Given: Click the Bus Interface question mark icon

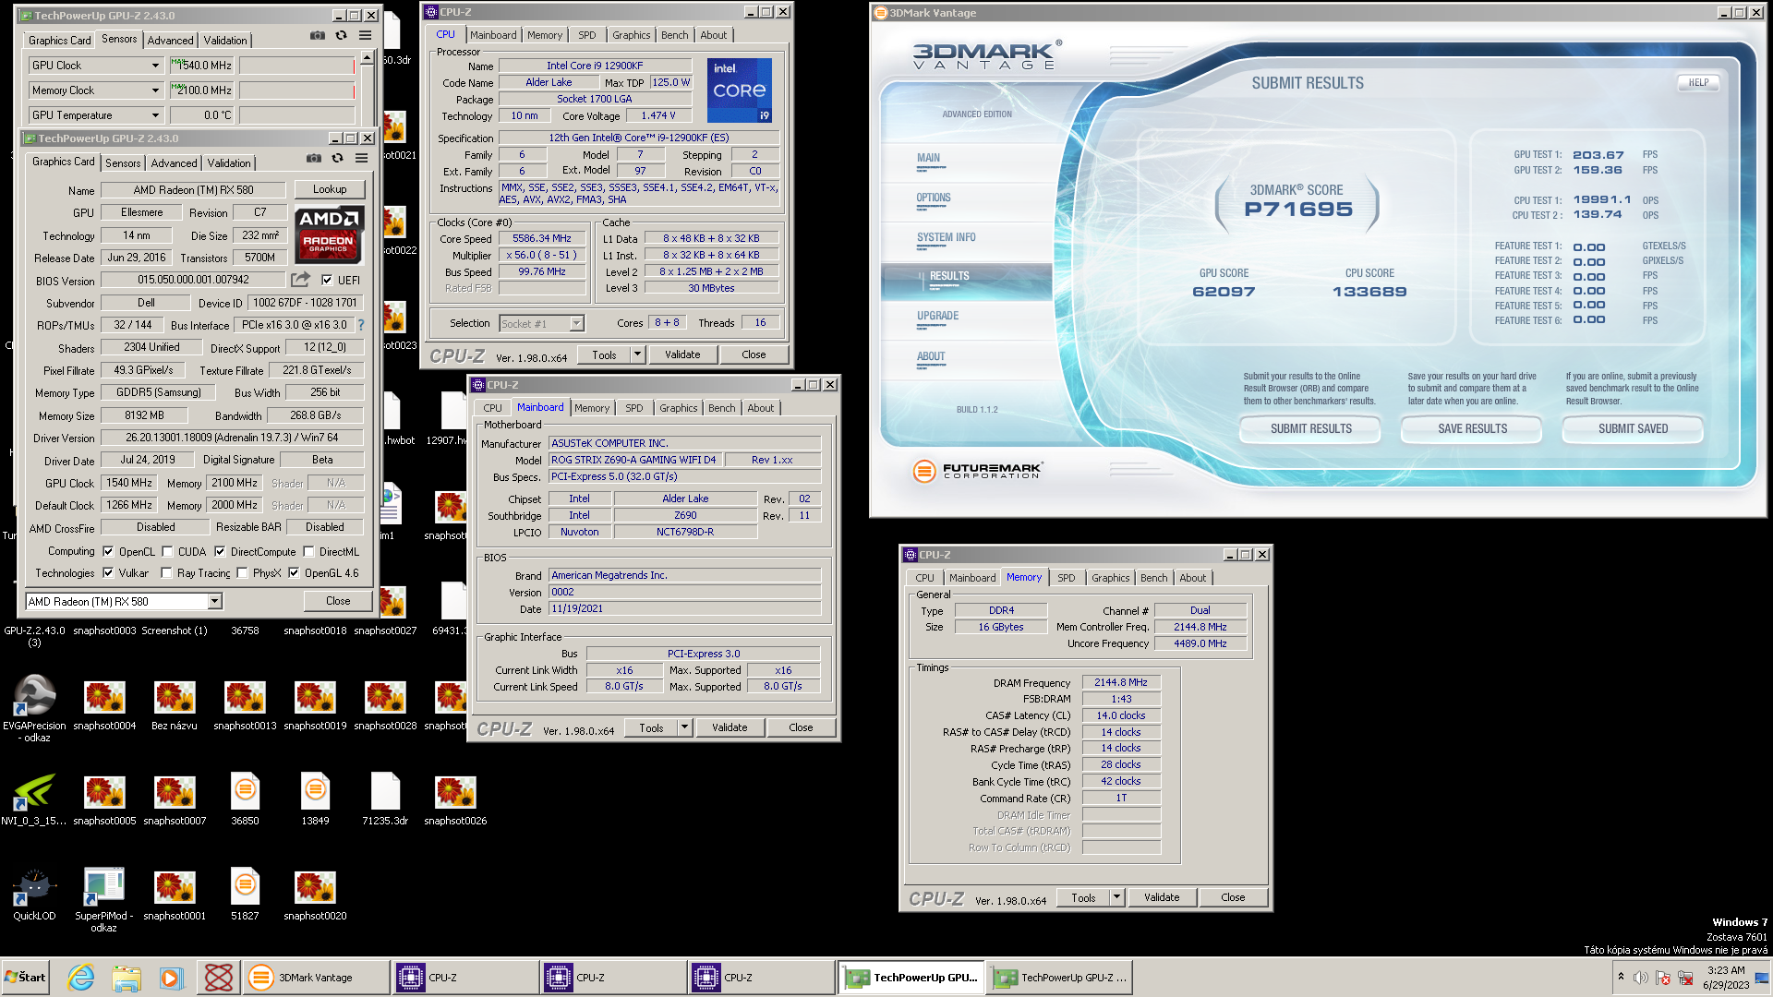Looking at the screenshot, I should (x=361, y=325).
